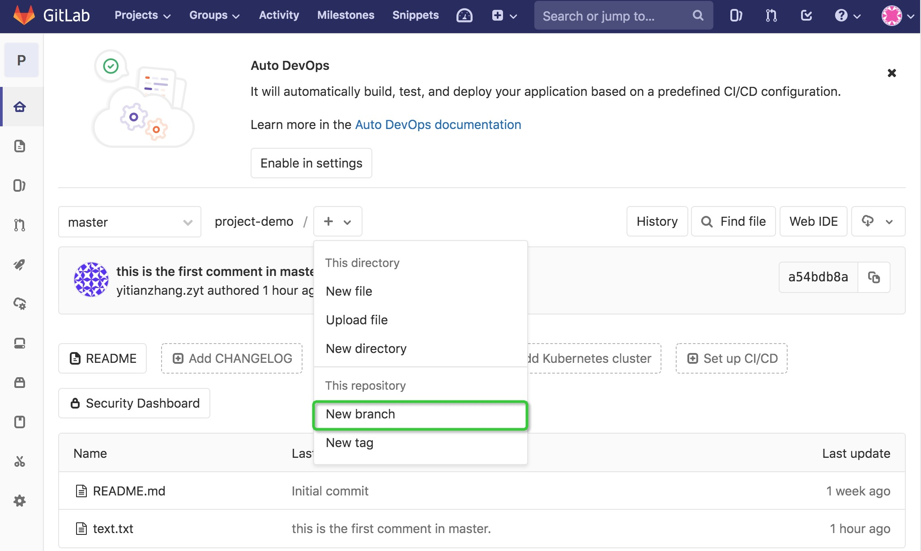Dismiss the Auto DevOps banner
Viewport: 921px width, 551px height.
pyautogui.click(x=891, y=73)
